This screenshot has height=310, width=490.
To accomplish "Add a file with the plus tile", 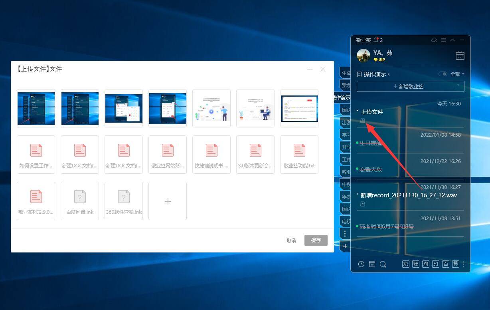I will [x=168, y=201].
